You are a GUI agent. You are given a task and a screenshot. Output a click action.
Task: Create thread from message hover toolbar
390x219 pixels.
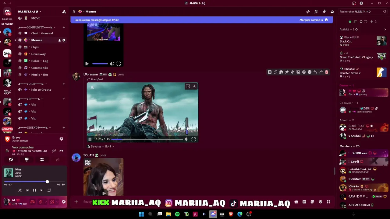[292, 72]
